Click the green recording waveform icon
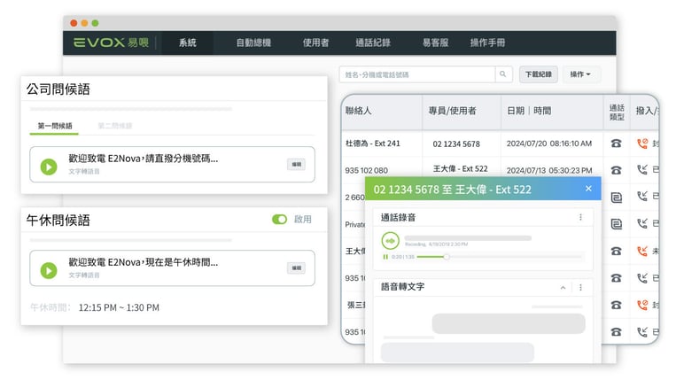 tap(390, 241)
